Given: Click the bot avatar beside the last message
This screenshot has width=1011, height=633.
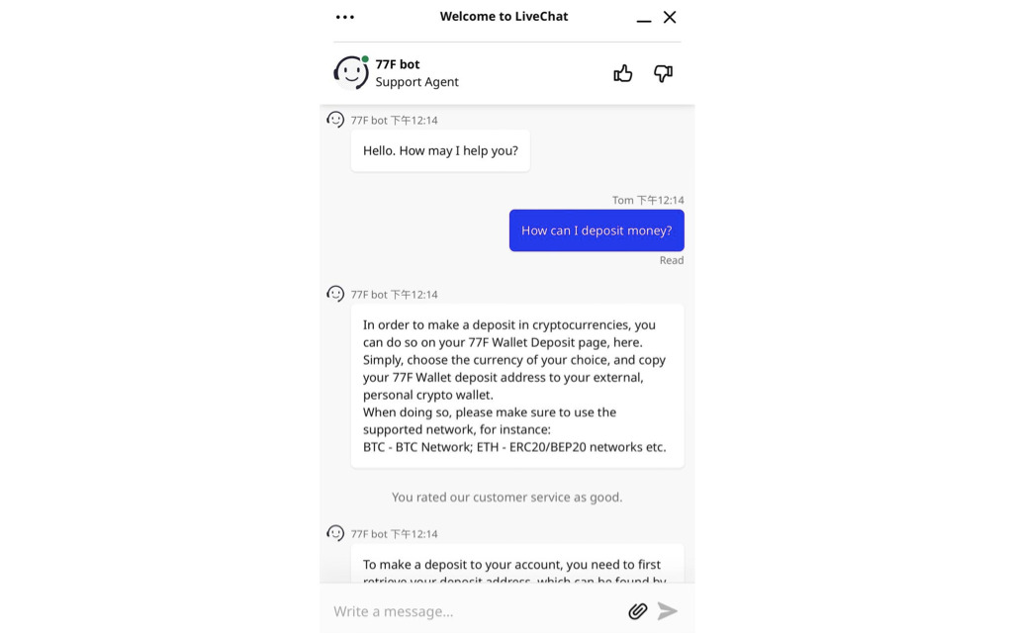Looking at the screenshot, I should (336, 533).
